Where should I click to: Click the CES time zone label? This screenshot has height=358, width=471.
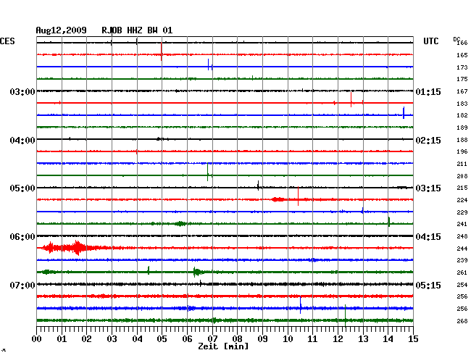[7, 41]
